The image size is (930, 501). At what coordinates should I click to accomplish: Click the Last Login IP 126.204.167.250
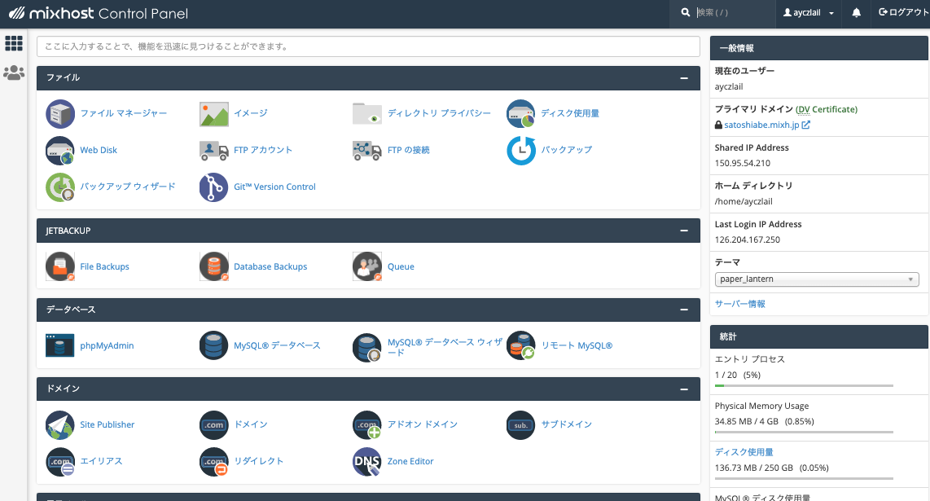(x=748, y=240)
